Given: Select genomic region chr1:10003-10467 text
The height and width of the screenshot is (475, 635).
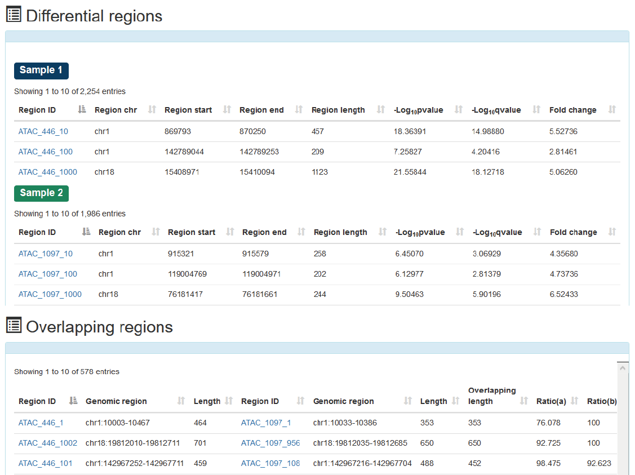Looking at the screenshot, I should (117, 423).
